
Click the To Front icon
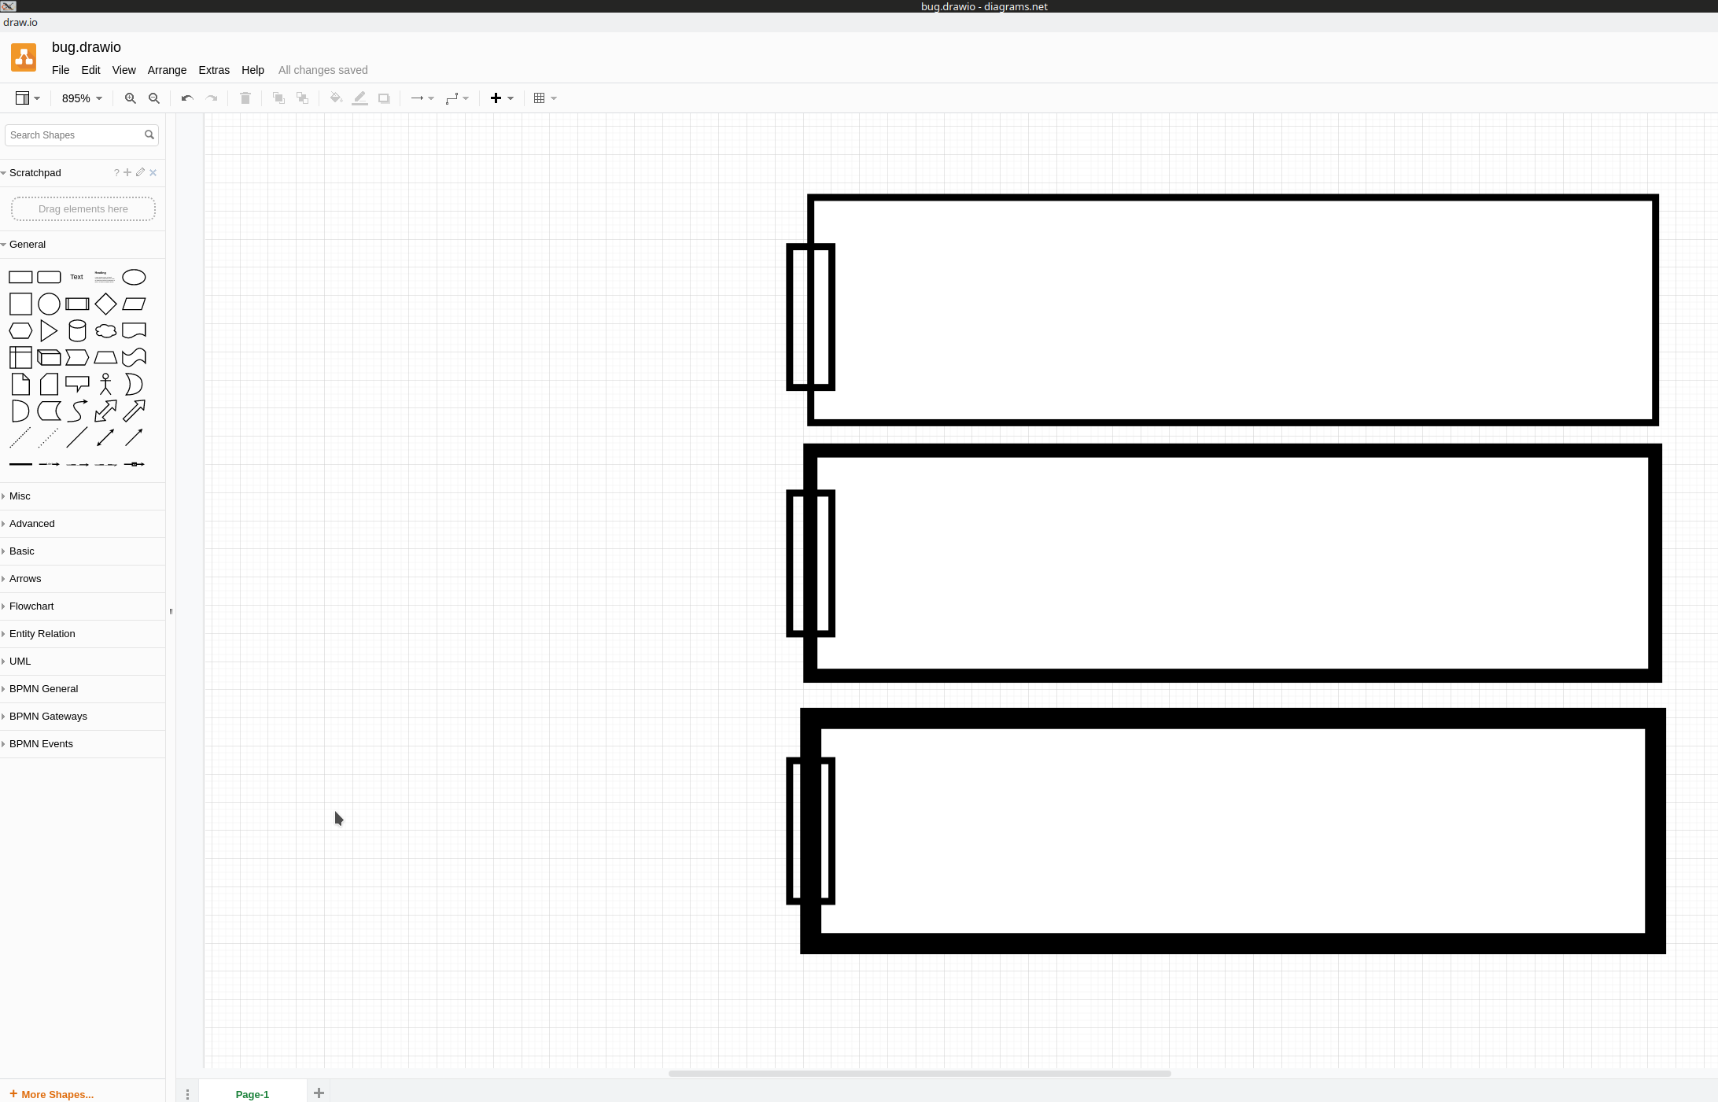click(278, 98)
